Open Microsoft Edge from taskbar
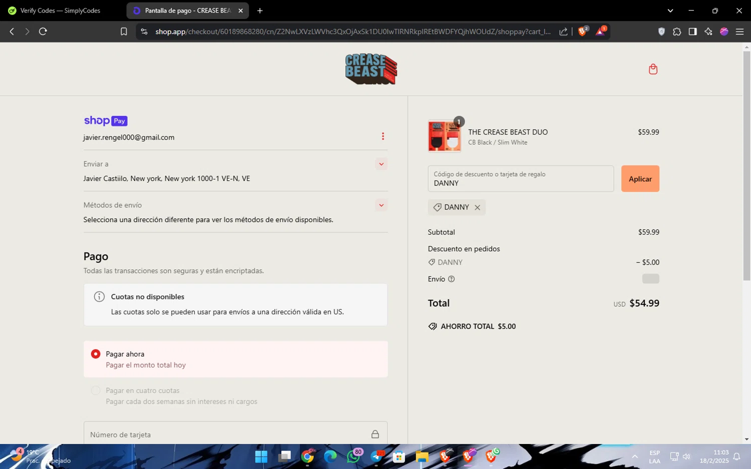Viewport: 751px width, 469px height. [330, 456]
